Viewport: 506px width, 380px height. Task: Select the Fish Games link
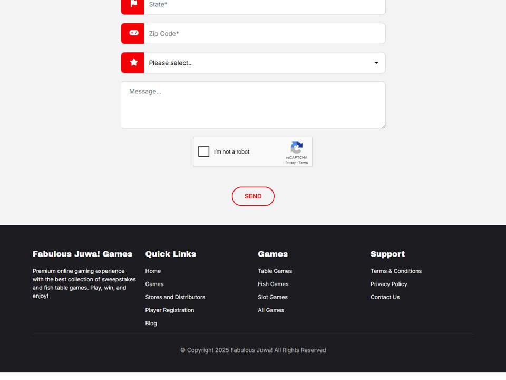point(273,284)
